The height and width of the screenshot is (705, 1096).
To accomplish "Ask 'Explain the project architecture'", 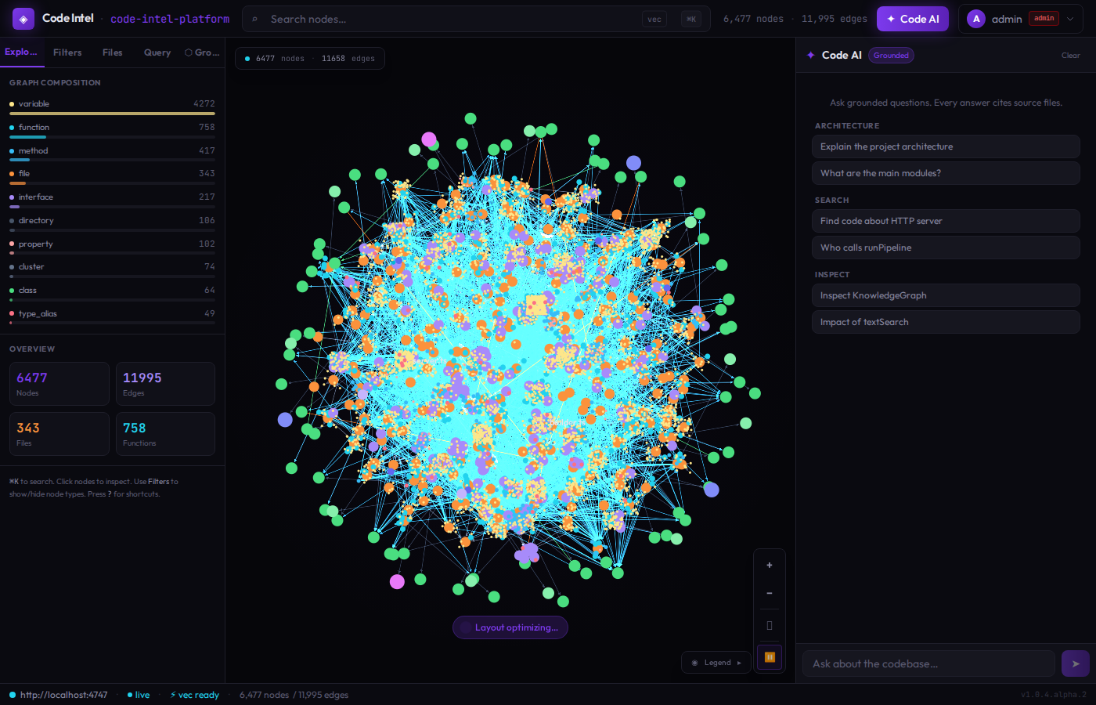I will (946, 146).
